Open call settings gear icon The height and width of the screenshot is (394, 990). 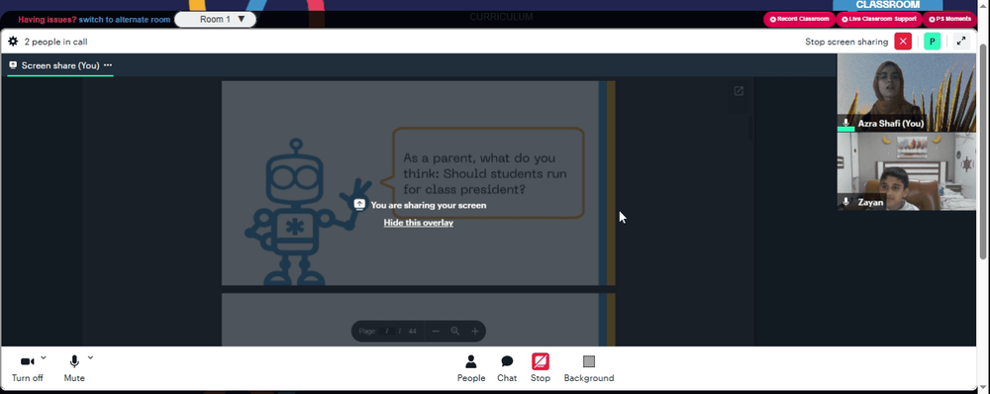(x=13, y=42)
